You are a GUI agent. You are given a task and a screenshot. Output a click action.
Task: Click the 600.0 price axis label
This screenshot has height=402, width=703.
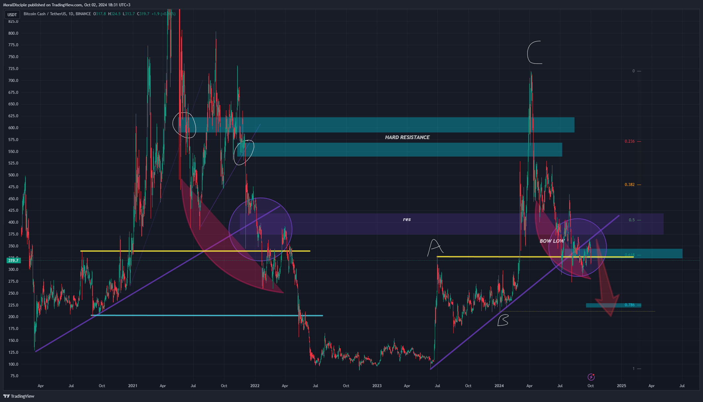13,128
